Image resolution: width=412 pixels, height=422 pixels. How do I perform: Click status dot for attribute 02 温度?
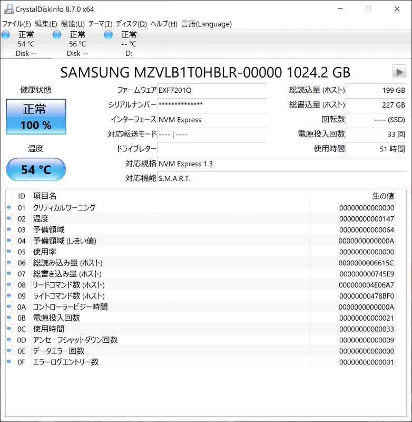[x=9, y=218]
